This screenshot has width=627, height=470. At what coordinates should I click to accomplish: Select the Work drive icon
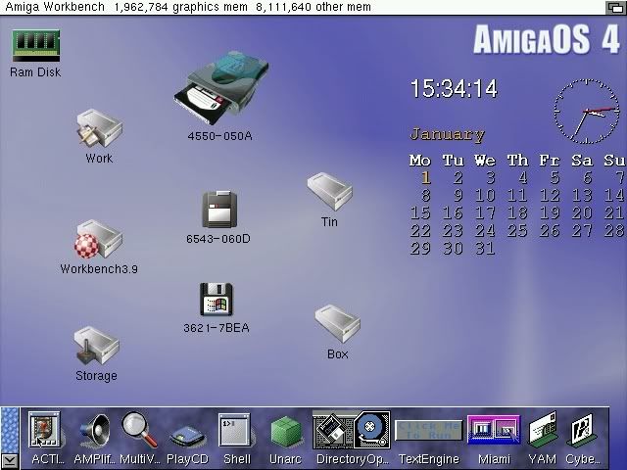[99, 128]
